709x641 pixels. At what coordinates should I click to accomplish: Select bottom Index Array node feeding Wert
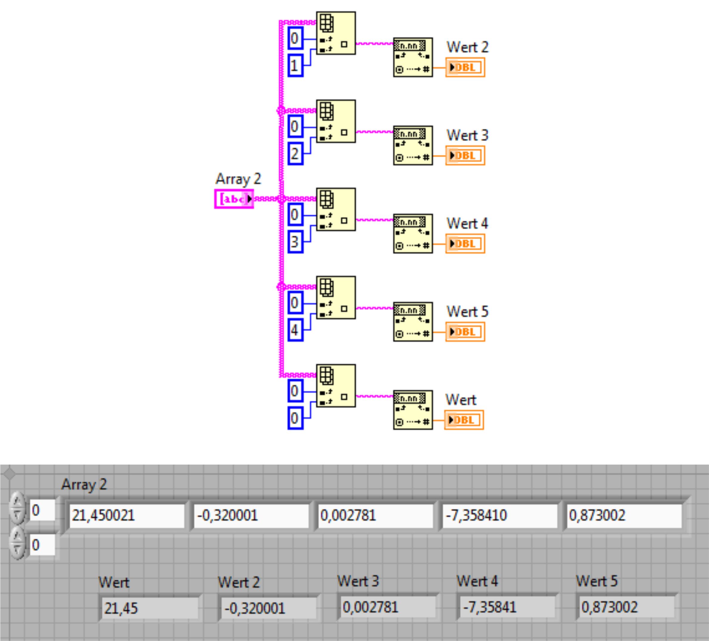coord(335,386)
